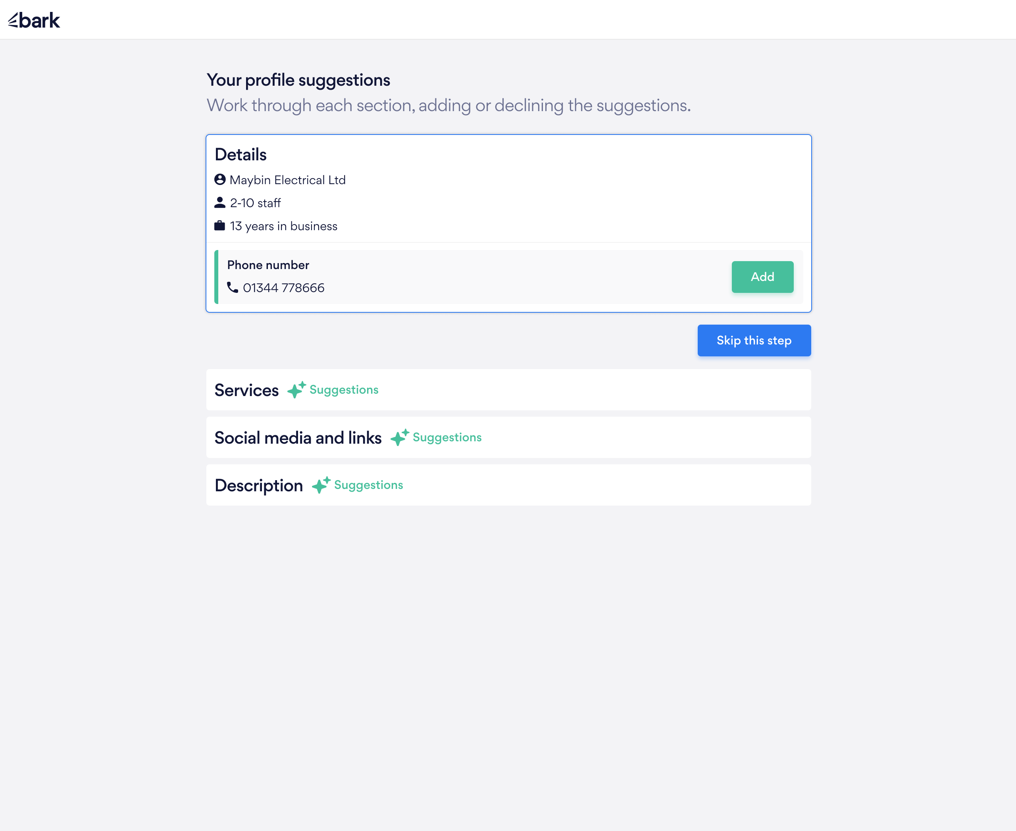Click the sparkle icon next to Services
1016x831 pixels.
pos(295,389)
